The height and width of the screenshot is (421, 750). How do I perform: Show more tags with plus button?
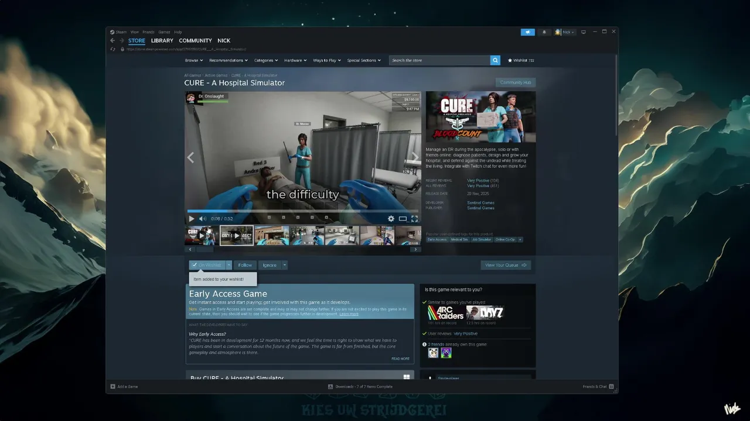[x=520, y=240]
